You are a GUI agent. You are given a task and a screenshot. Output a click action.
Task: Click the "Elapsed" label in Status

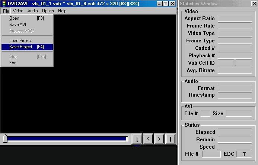tap(205, 132)
